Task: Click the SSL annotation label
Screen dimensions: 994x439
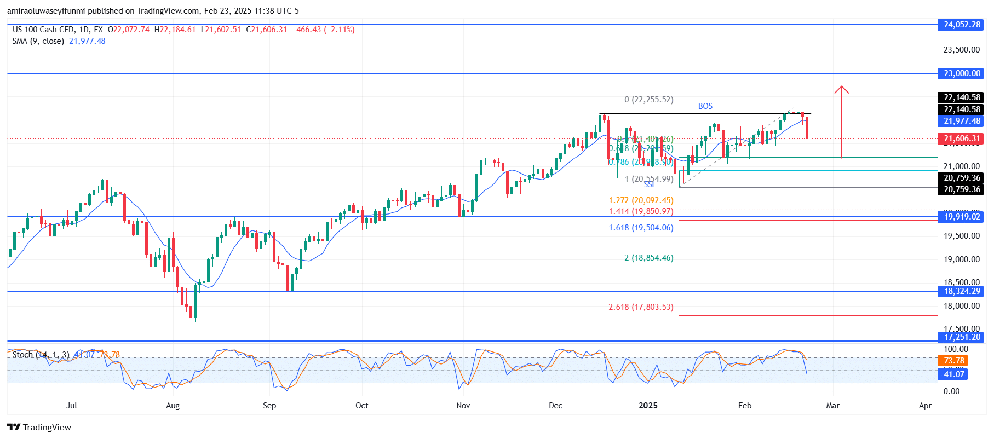Action: tap(650, 184)
